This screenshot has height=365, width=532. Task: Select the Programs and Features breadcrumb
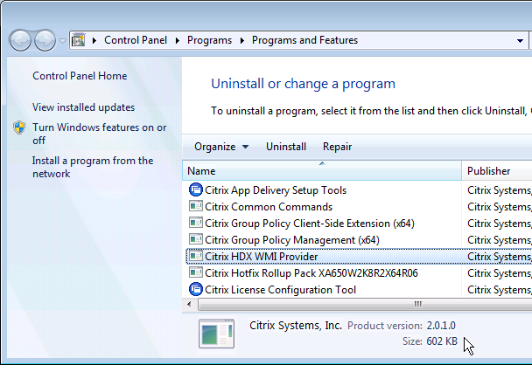click(304, 40)
